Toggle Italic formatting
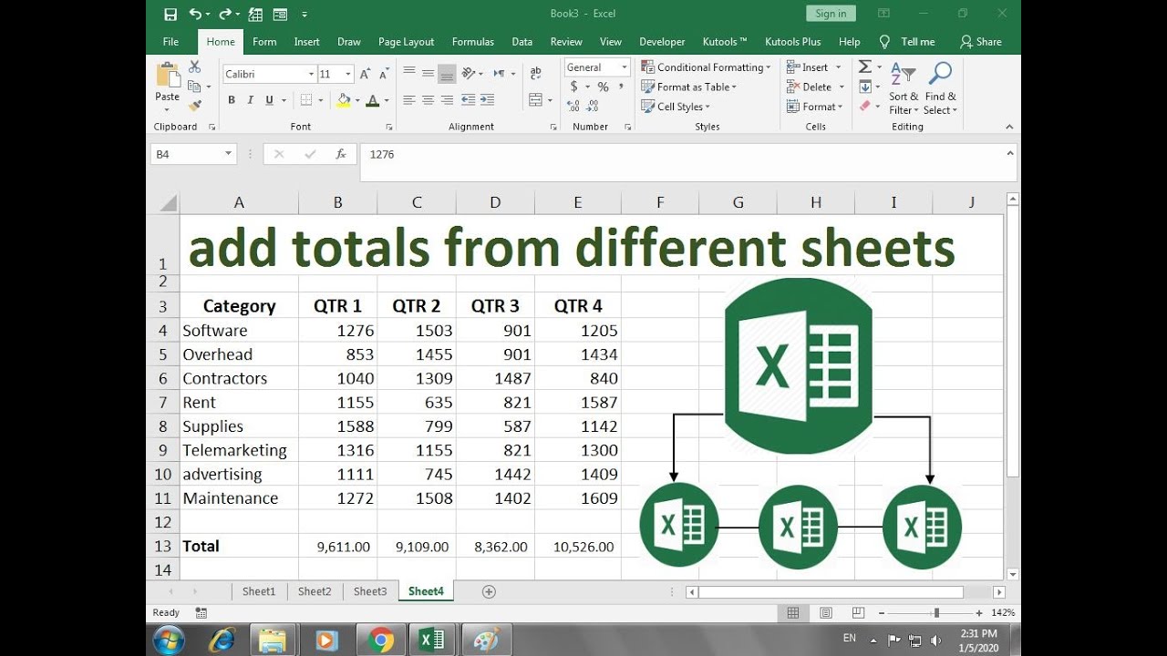The height and width of the screenshot is (656, 1167). [x=250, y=100]
